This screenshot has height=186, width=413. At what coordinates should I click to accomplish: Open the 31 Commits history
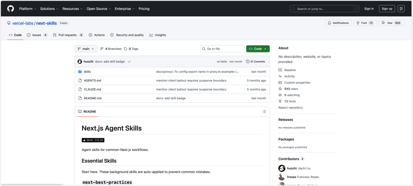click(255, 61)
